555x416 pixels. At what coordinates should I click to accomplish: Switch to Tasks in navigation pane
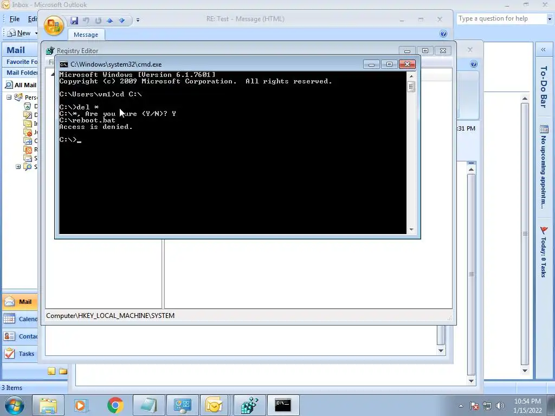pyautogui.click(x=20, y=353)
